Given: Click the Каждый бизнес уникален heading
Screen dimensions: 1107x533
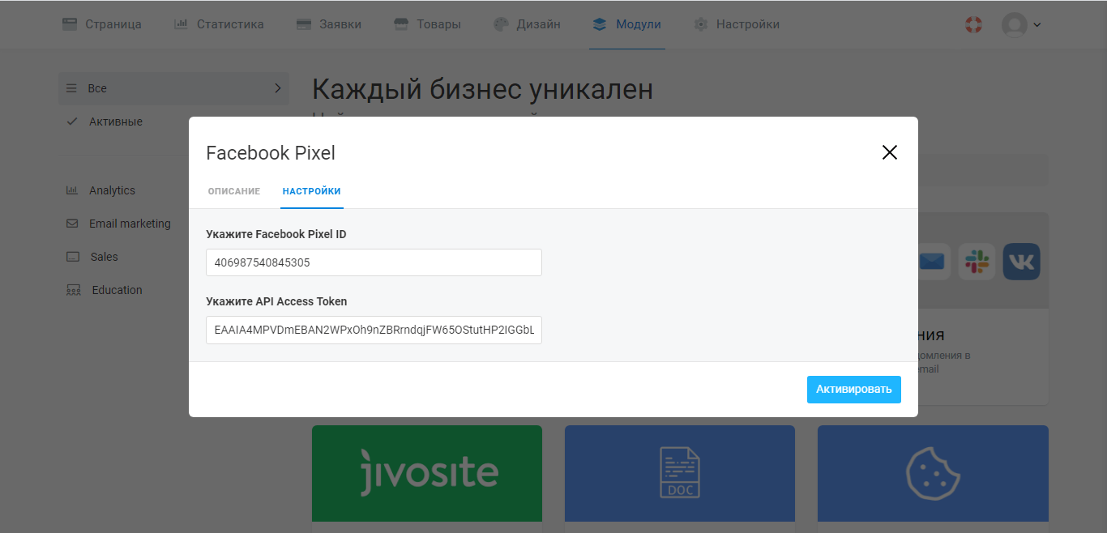Looking at the screenshot, I should pos(482,90).
